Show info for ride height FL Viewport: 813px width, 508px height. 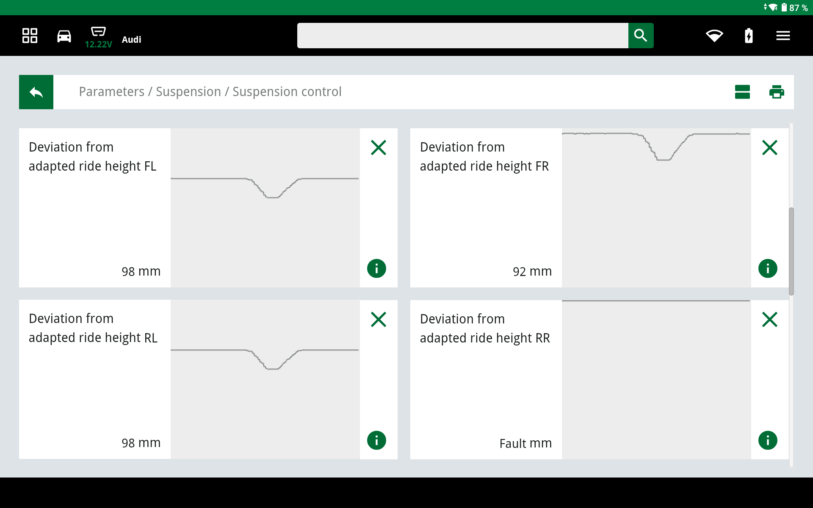coord(376,268)
